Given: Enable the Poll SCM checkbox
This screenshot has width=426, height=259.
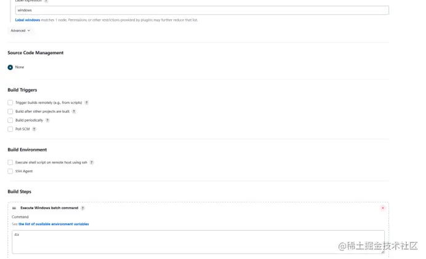Looking at the screenshot, I should [10, 129].
